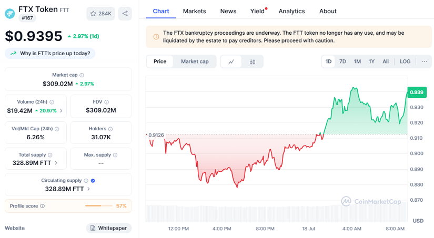Click the $309.02M market cap value

point(57,84)
